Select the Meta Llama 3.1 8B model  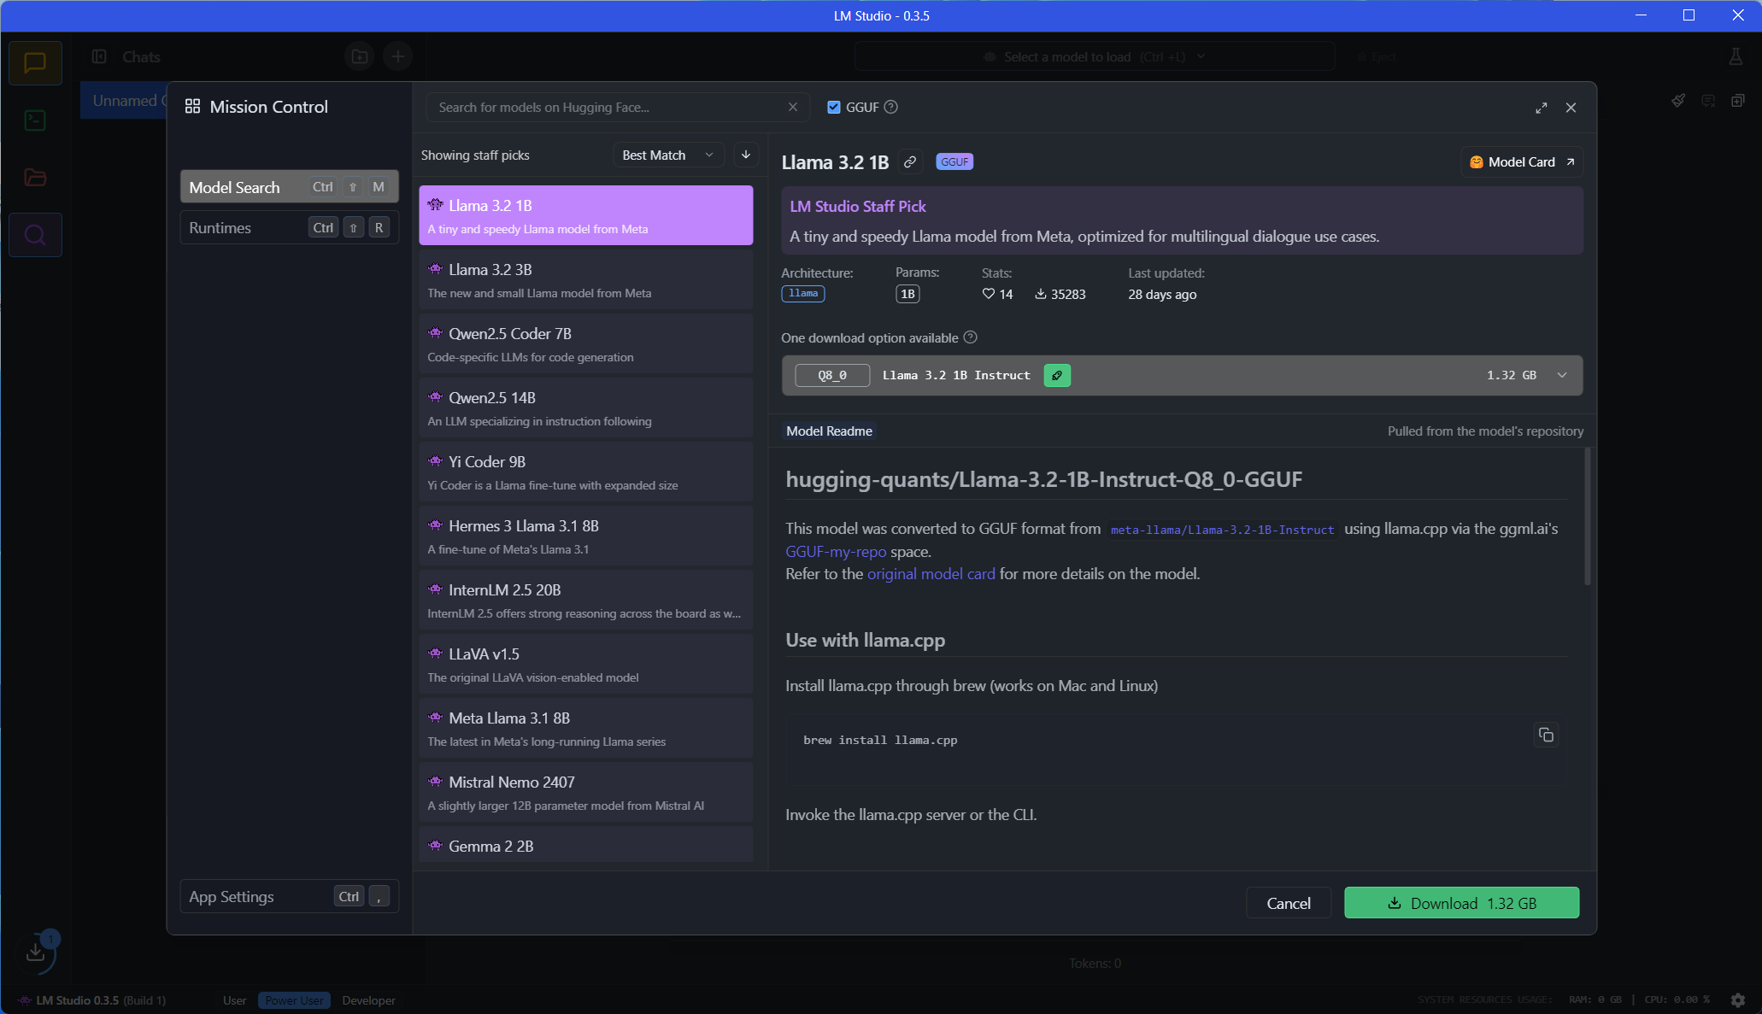click(585, 729)
